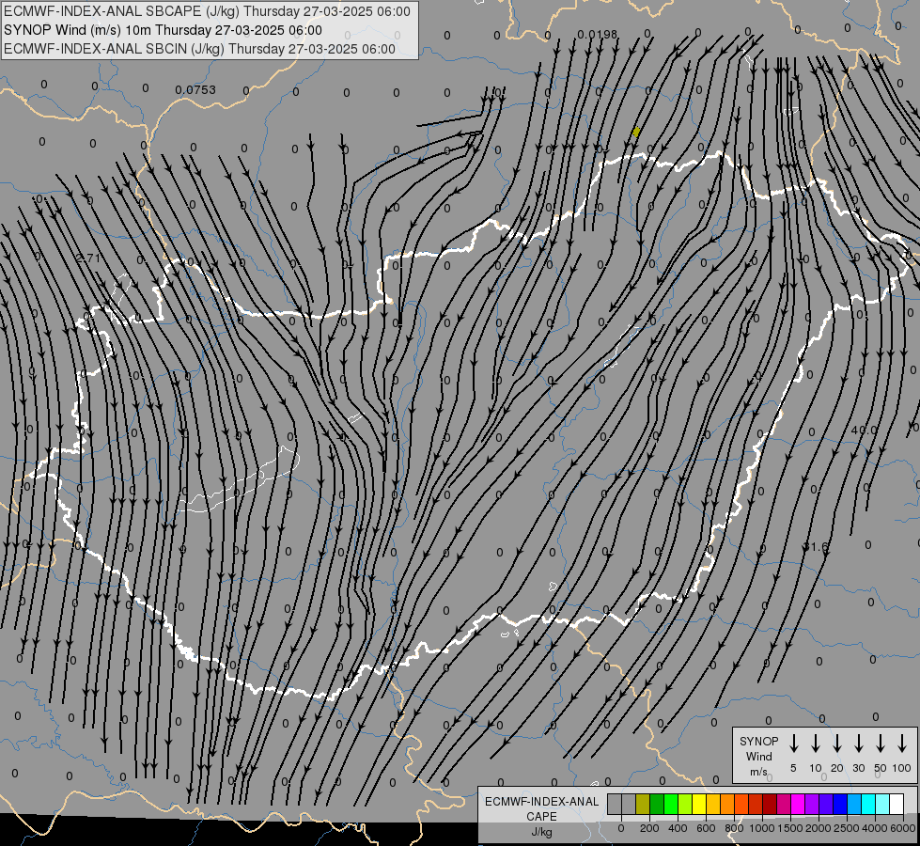Select the pure yellow CAPE swatch before 600

[x=699, y=805]
